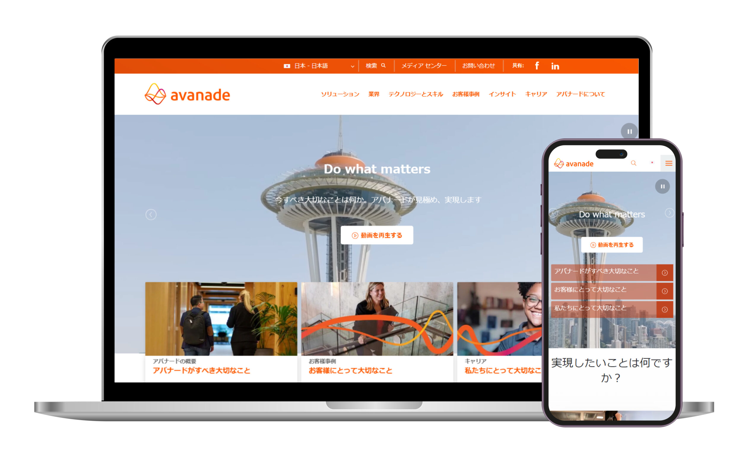Select キャリア from the navigation menu

tap(536, 94)
